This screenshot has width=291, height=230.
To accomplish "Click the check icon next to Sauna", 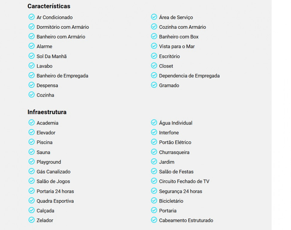I will [x=31, y=152].
